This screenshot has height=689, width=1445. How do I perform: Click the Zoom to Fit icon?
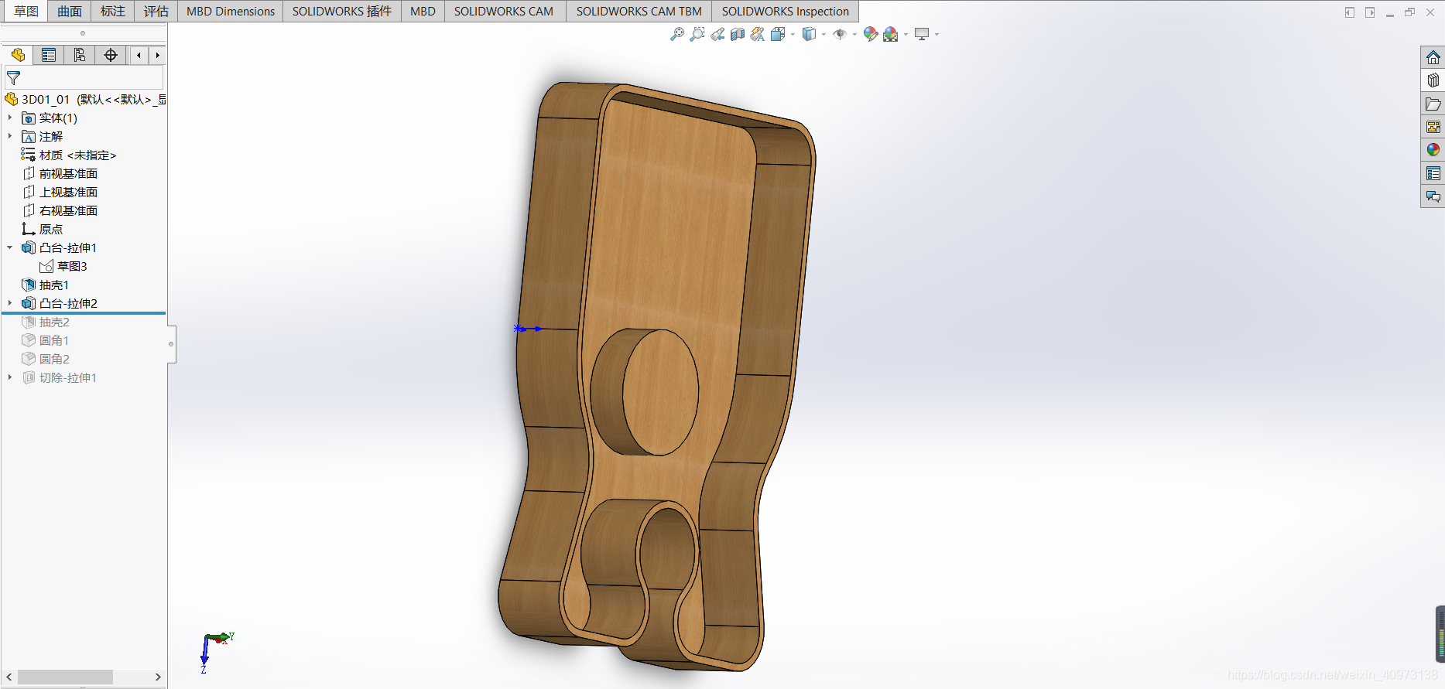(x=677, y=34)
